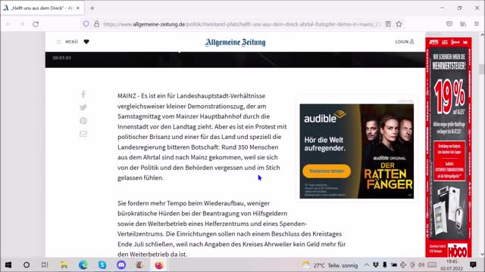485x272 pixels.
Task: Open the Firefox library icon
Action: (x=463, y=24)
